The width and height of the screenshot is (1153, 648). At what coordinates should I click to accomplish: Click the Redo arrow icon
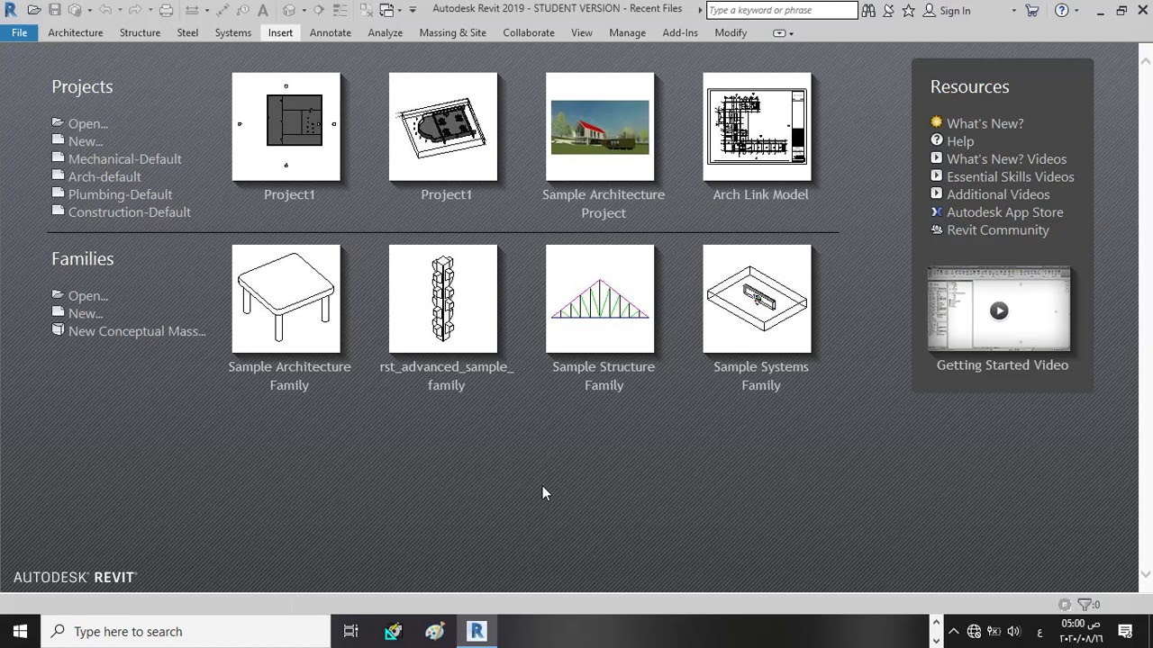[x=135, y=10]
